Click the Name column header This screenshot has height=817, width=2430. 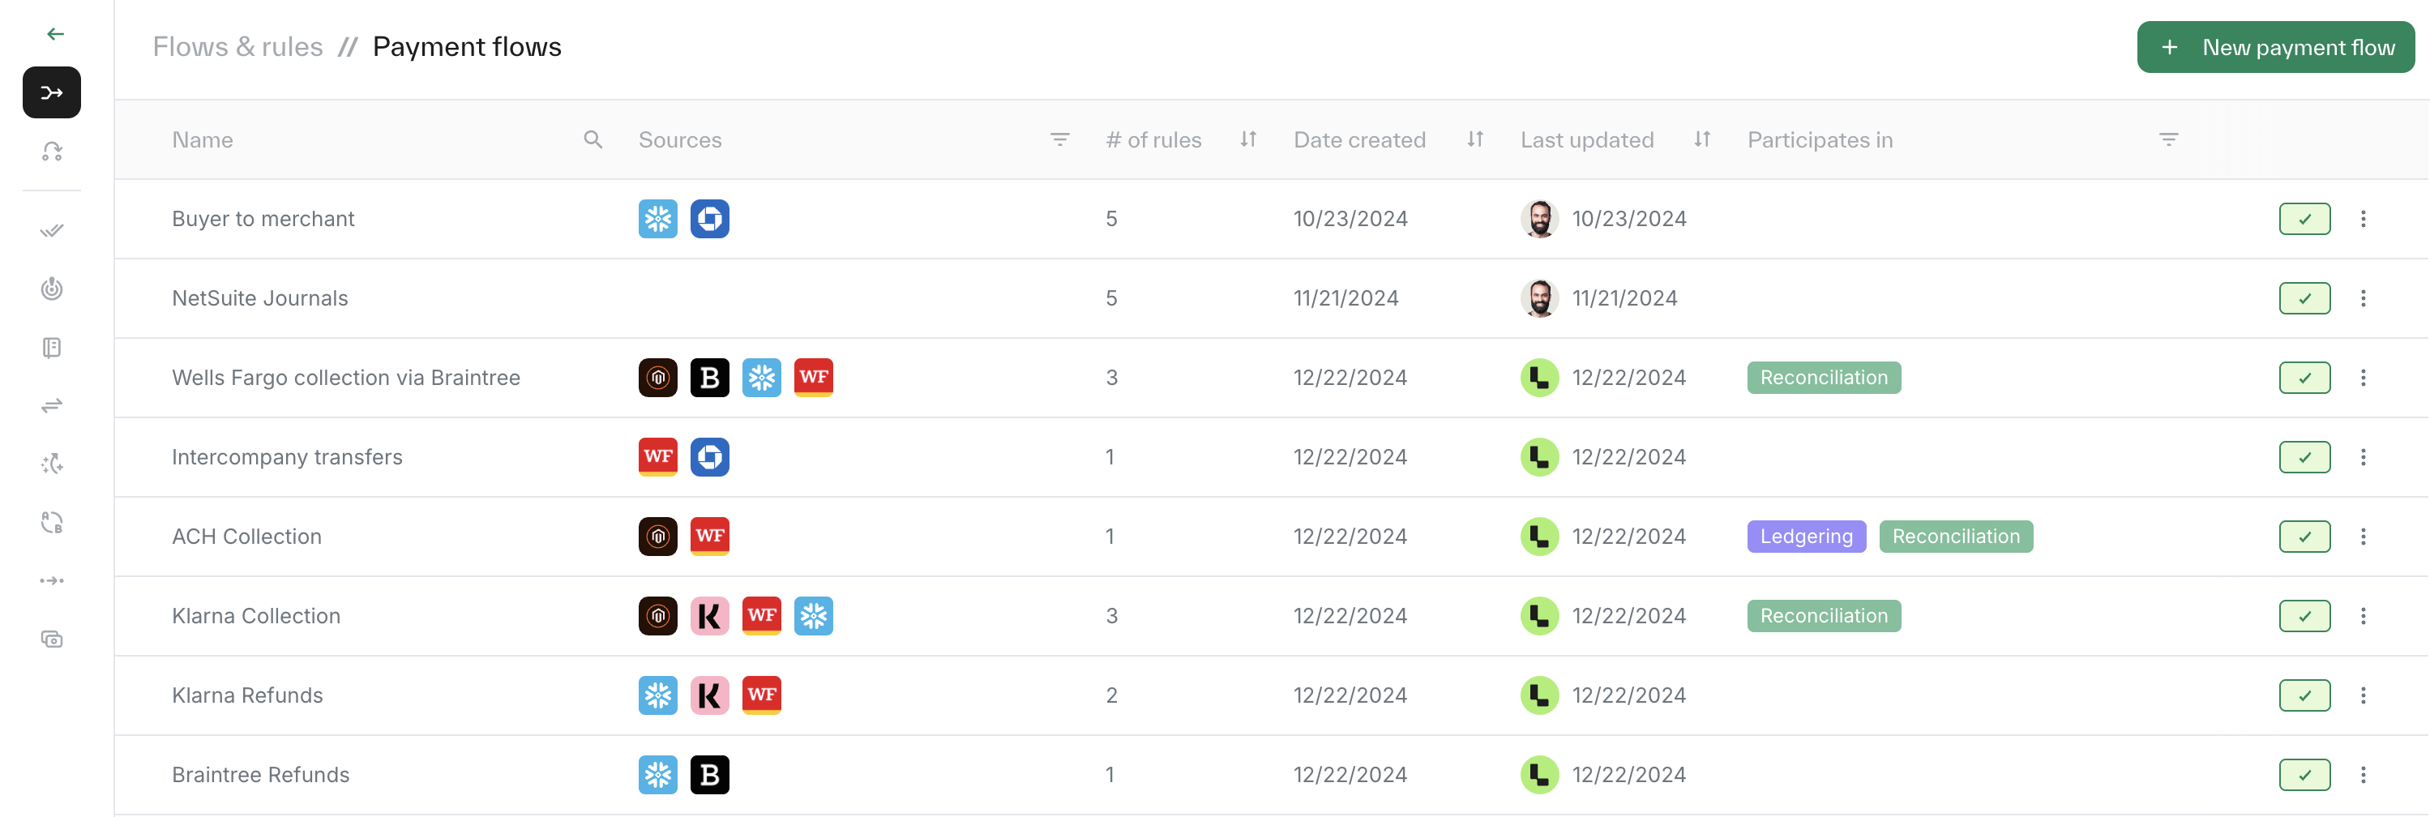point(202,139)
